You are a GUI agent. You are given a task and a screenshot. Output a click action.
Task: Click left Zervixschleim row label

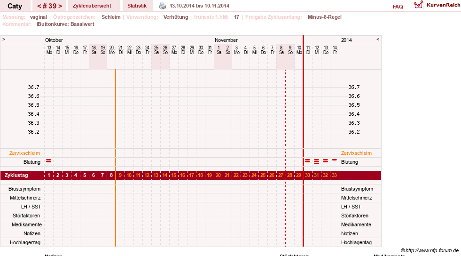[24, 153]
